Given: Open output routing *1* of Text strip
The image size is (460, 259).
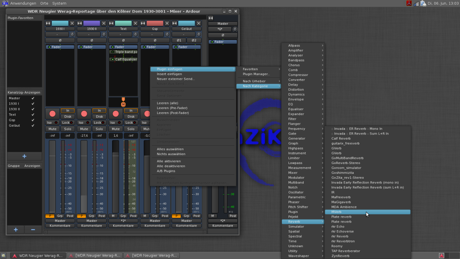Looking at the screenshot, I should (123, 221).
